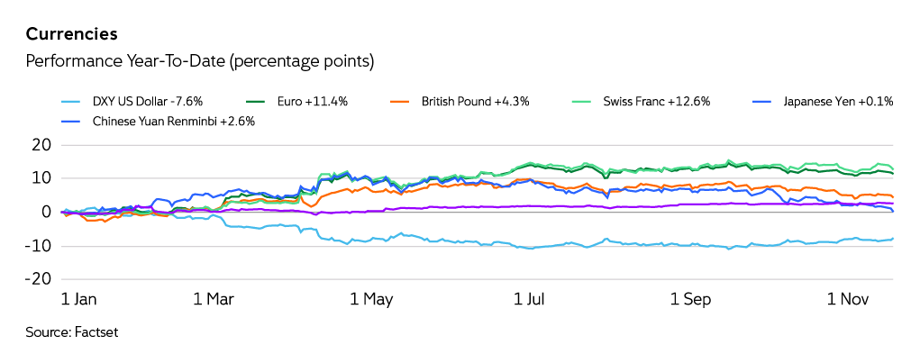The width and height of the screenshot is (920, 363).
Task: Select the 1 Sep x-axis label
Action: 688,298
